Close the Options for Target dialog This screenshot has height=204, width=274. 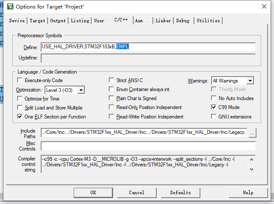point(262,7)
